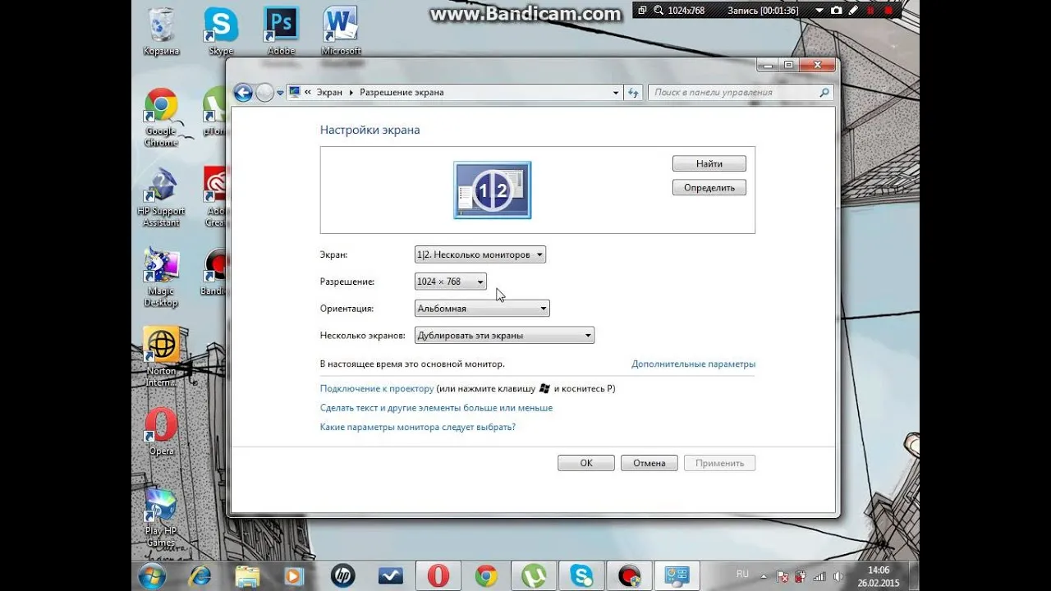Open the Разрешение 1024 × 768 dropdown
Viewport: 1051px width, 591px height.
pos(451,282)
